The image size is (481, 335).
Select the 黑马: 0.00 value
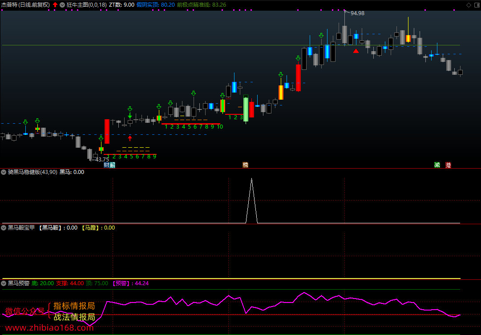tap(72, 172)
